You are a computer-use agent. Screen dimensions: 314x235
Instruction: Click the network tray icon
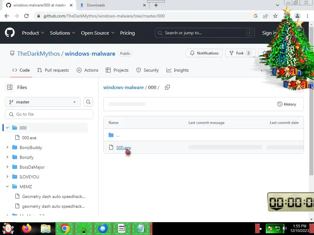278,228
